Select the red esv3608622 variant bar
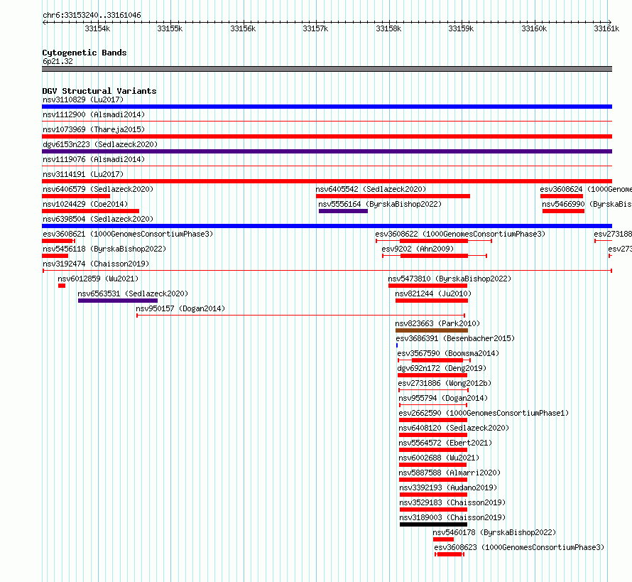The image size is (632, 582). [434, 241]
